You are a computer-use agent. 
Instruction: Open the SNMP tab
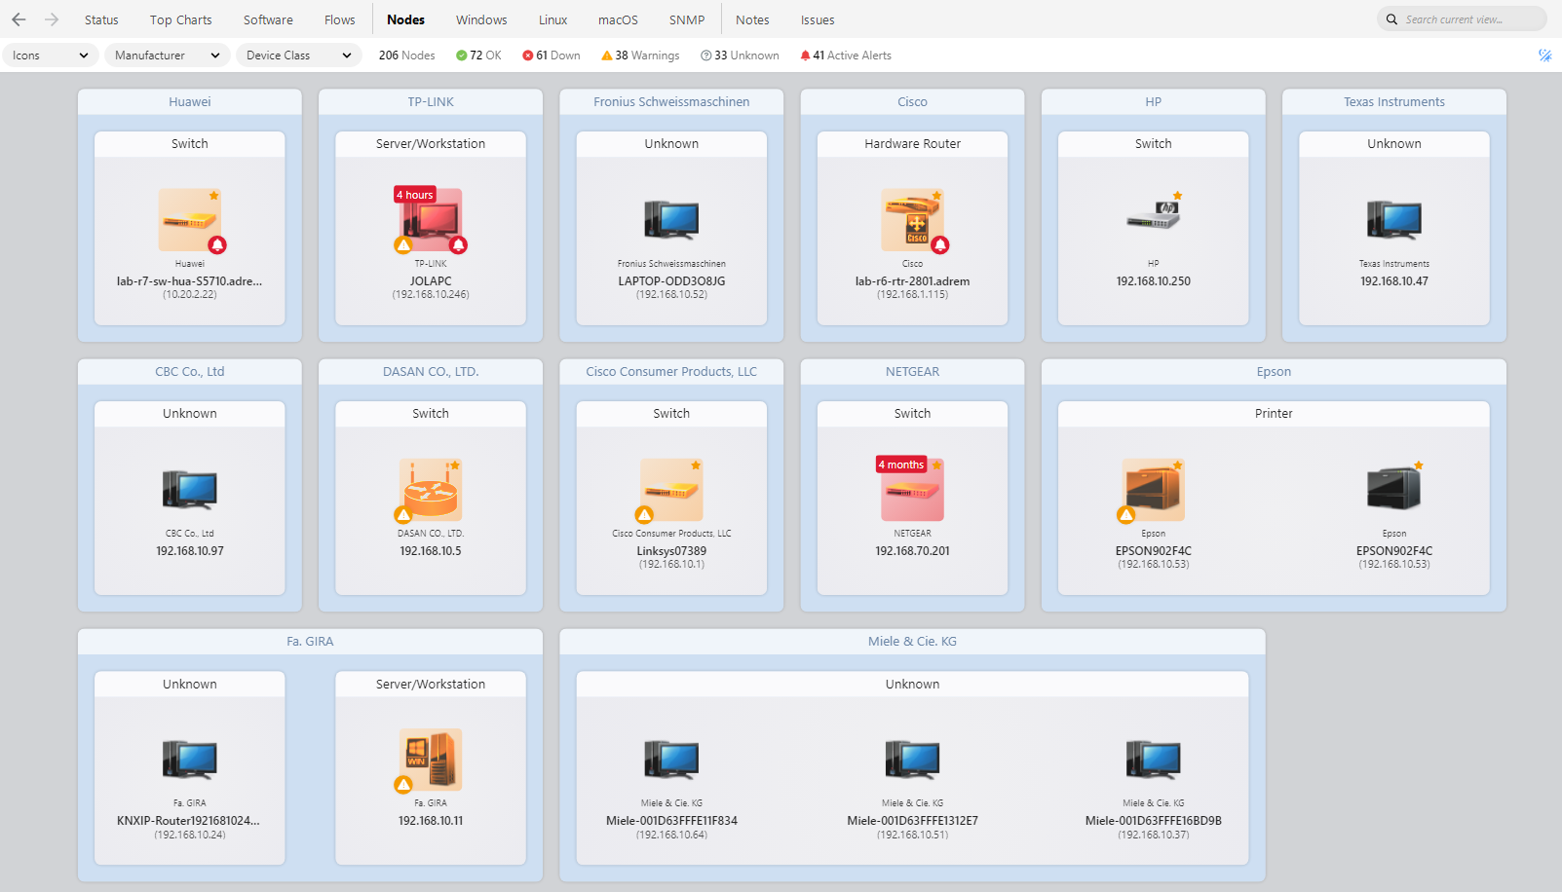click(x=687, y=19)
